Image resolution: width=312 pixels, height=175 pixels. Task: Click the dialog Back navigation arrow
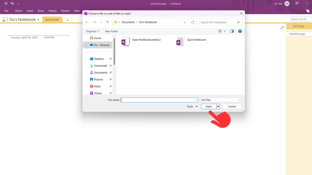coord(87,22)
